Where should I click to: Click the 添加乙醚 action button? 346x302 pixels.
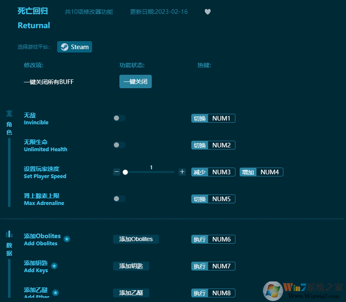tap(131, 293)
